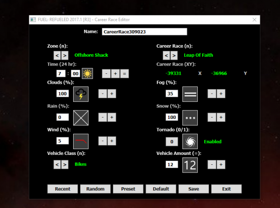
Task: Select previous Vehicle Class
Action: 57,164
